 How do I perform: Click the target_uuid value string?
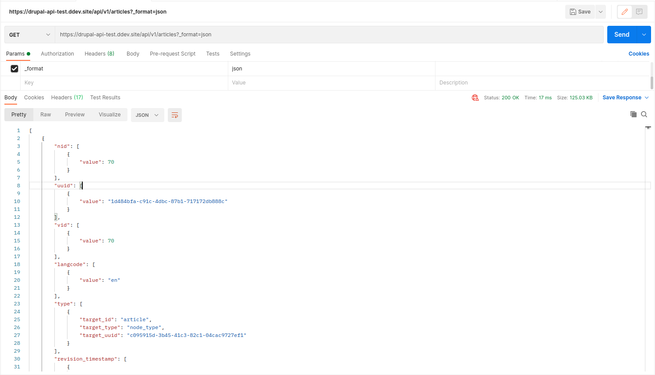[187, 335]
